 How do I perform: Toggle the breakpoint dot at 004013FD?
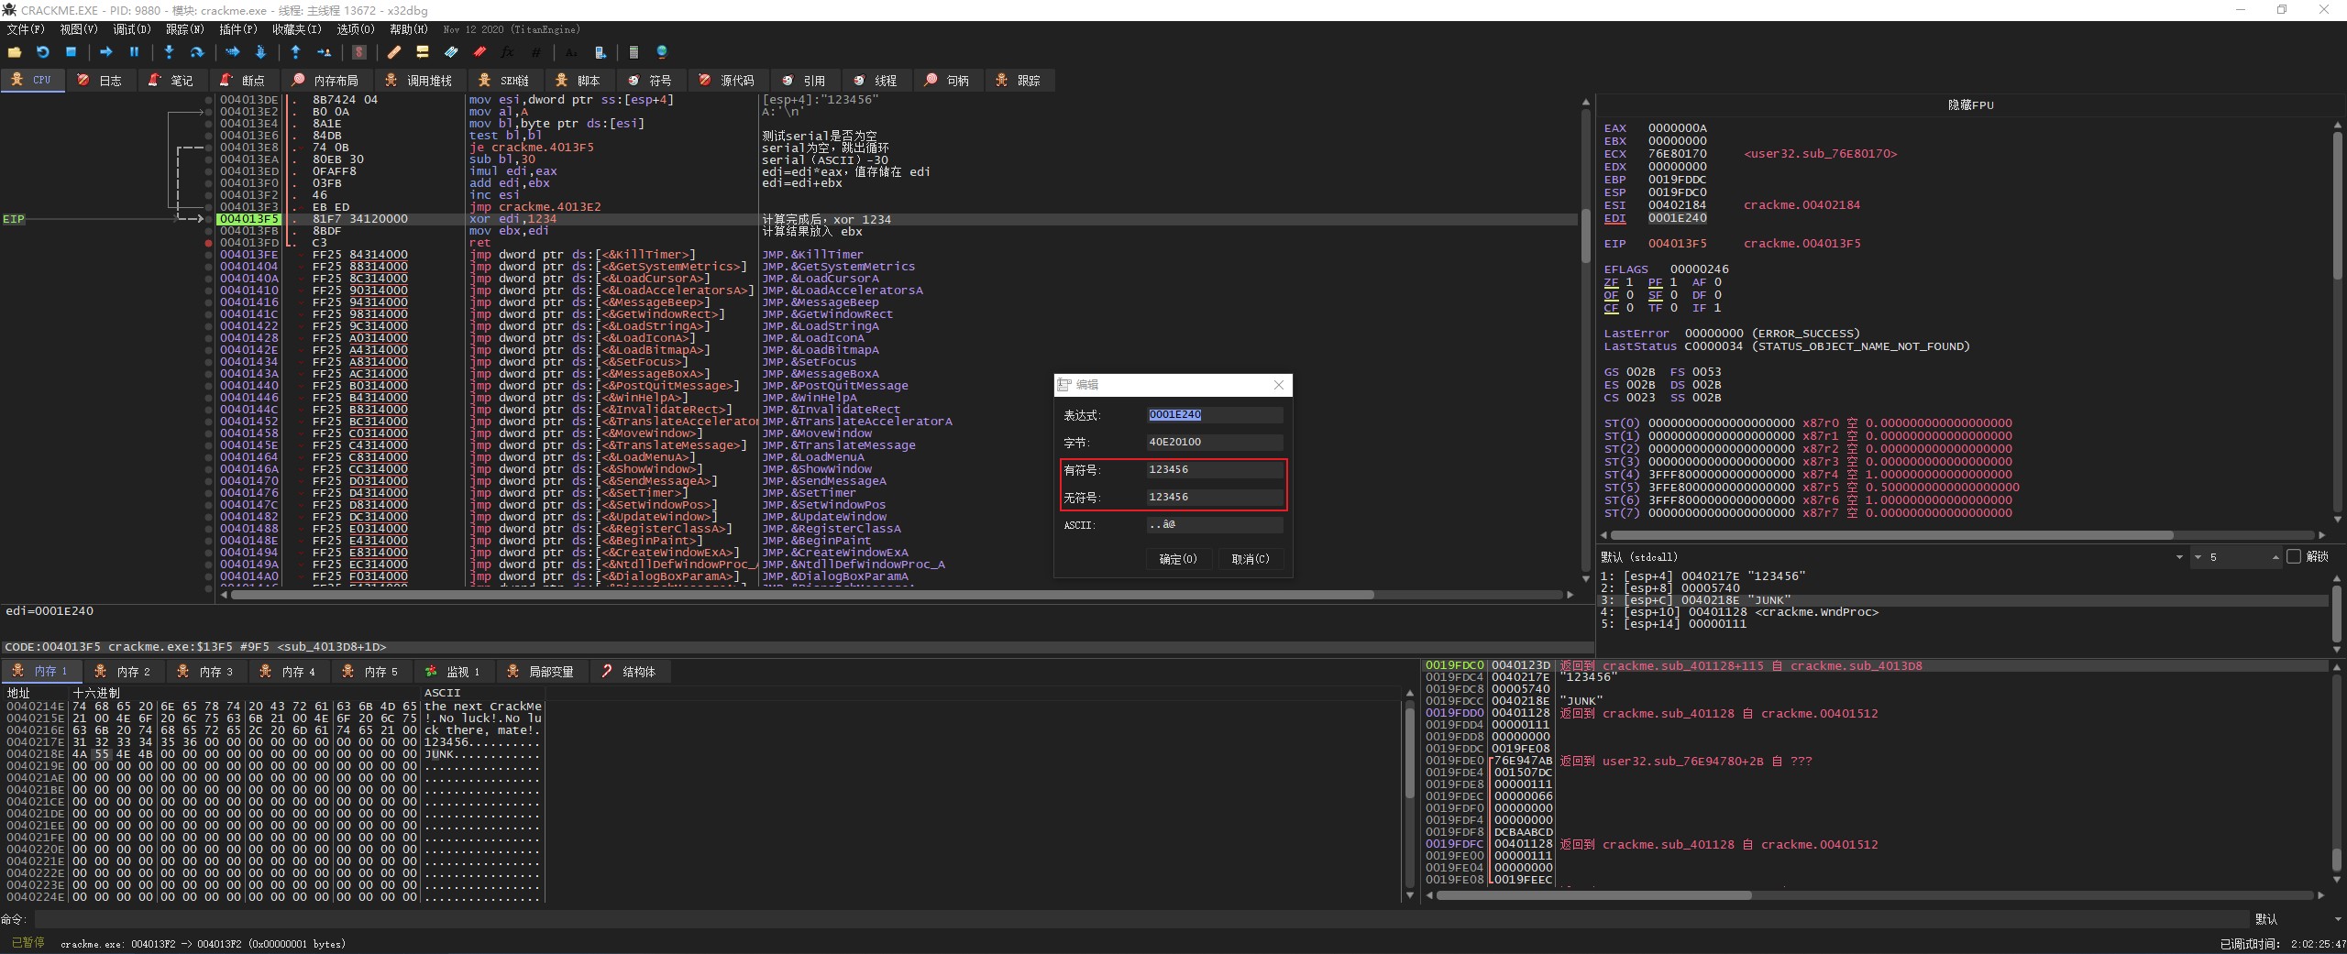point(209,243)
